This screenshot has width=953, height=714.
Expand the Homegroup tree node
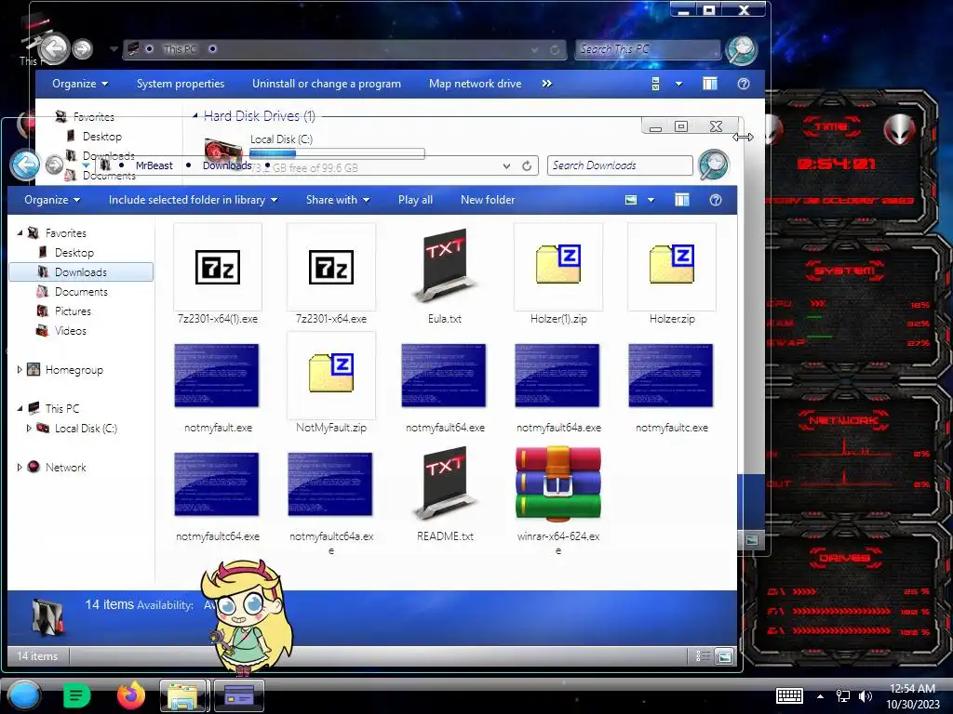tap(20, 369)
